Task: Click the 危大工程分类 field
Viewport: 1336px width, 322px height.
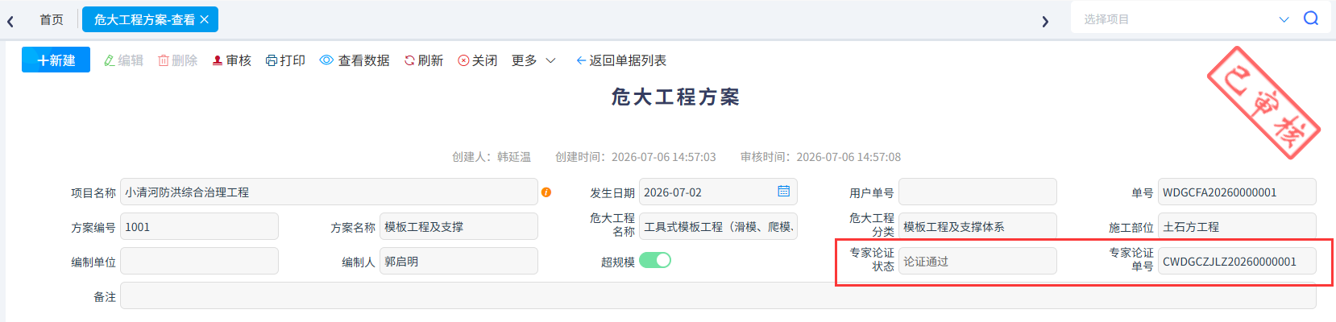Action: click(x=977, y=226)
